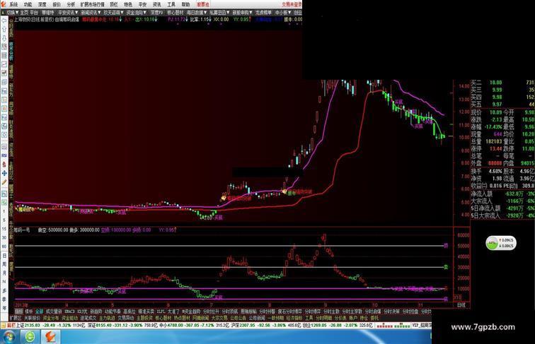
Task: Open the 公司公告 bottom tab
Action: point(238,318)
